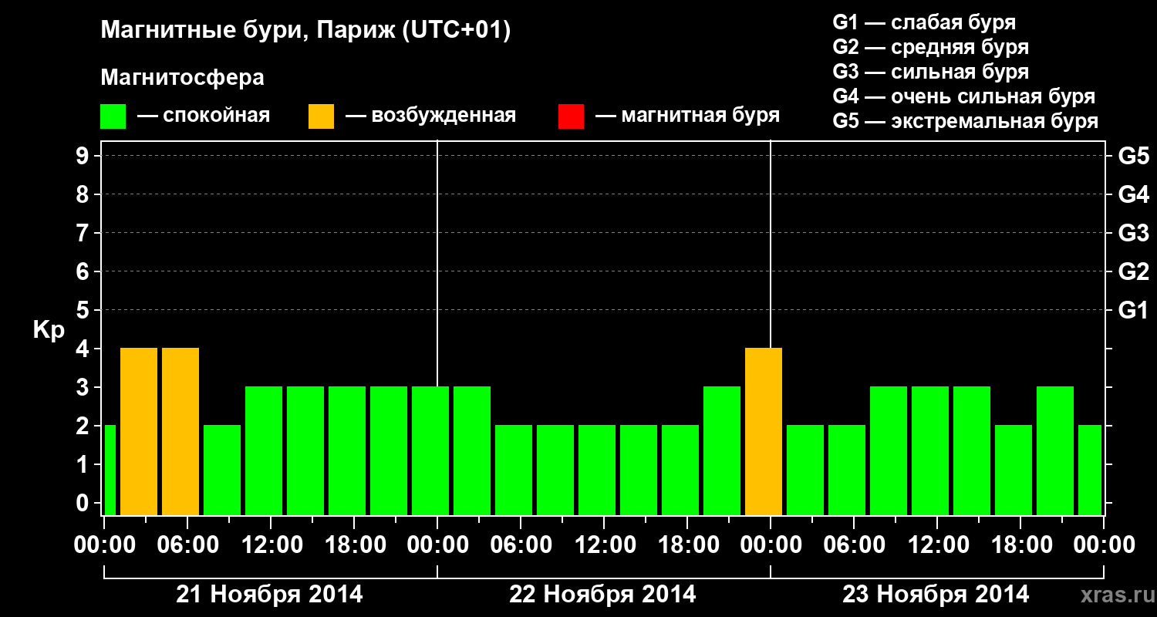Viewport: 1157px width, 617px height.
Task: Click the right-axis 'G4' storm level label
Action: point(1133,195)
